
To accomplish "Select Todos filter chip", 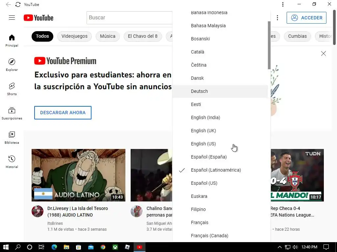I will (42, 36).
